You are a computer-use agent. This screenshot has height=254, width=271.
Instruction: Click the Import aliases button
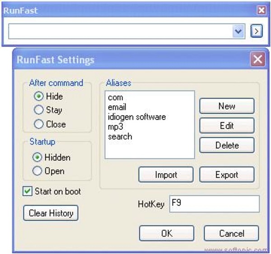tap(166, 174)
